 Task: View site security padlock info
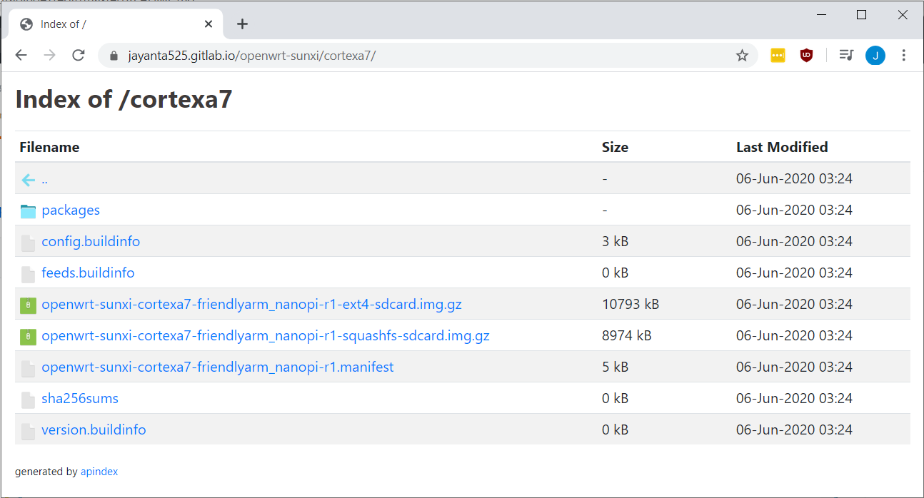pyautogui.click(x=113, y=56)
